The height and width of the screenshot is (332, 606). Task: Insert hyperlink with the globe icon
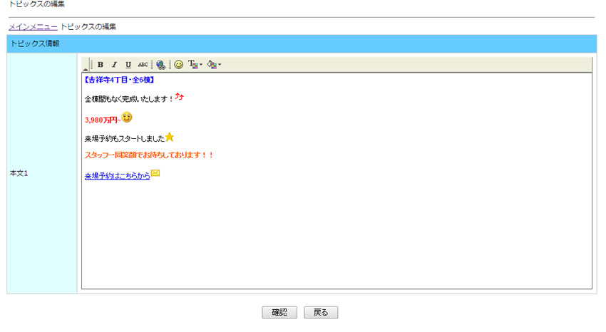coord(161,64)
